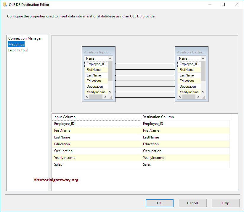This screenshot has width=244, height=212.
Task: Select Occupation in the destination columns list
Action: point(188,86)
